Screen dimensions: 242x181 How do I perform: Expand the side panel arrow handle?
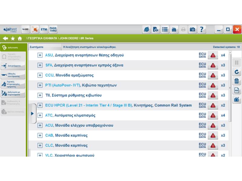click(33, 113)
